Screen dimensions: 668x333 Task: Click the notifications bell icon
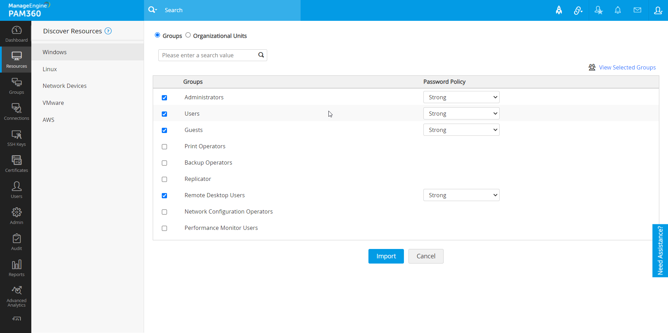(618, 10)
